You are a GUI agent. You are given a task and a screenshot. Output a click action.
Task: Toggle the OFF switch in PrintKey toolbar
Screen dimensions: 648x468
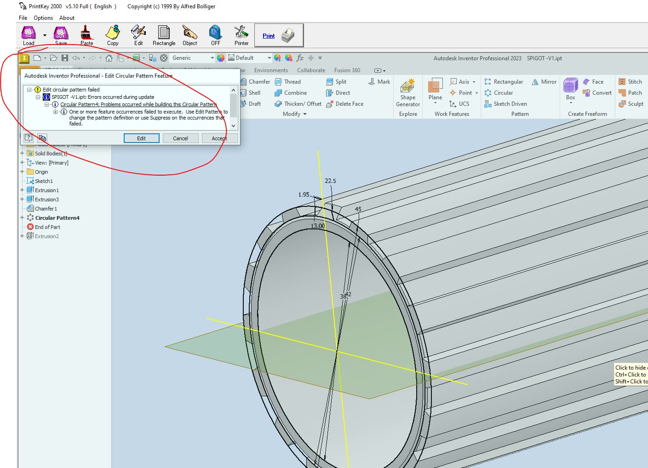click(215, 34)
